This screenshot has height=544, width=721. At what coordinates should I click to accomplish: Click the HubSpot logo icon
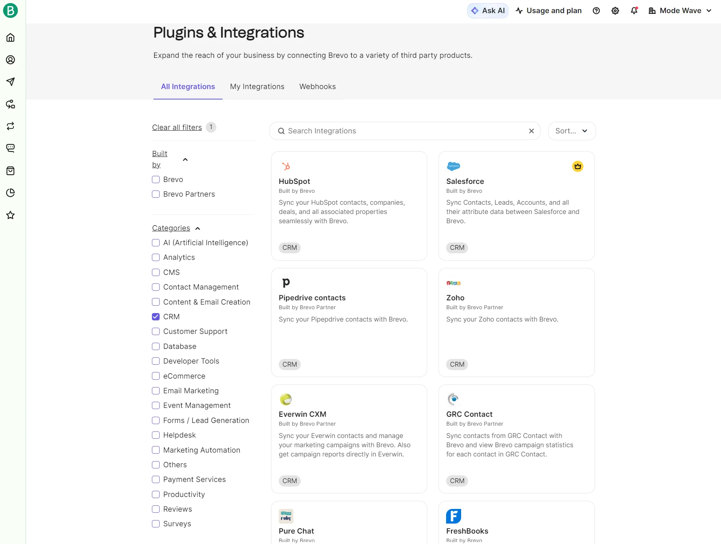286,166
